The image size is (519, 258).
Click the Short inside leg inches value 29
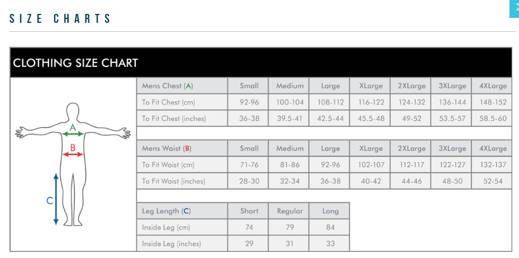[x=249, y=244]
